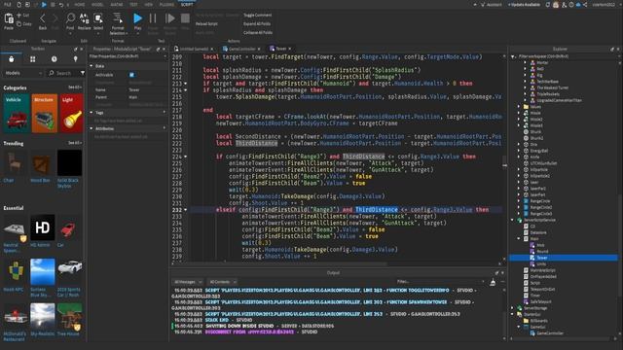Viewport: 623px width, 350px height.
Task: Click Expand All Folds action
Action: pos(257,23)
